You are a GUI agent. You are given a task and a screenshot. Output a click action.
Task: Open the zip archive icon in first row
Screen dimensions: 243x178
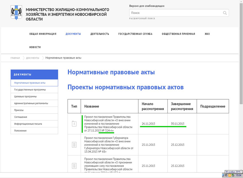point(74,124)
